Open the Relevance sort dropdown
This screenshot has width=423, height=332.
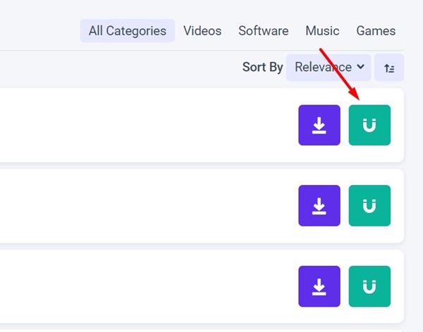tap(329, 68)
